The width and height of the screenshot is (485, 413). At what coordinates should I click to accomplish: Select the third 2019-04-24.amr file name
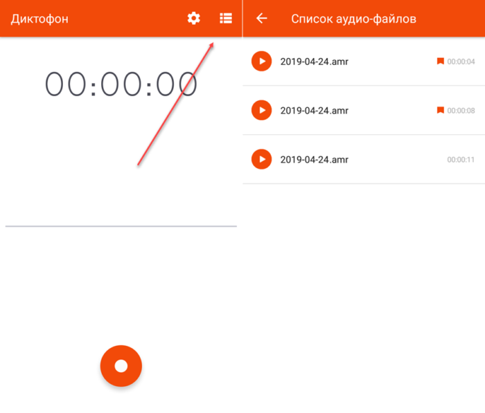pos(314,160)
